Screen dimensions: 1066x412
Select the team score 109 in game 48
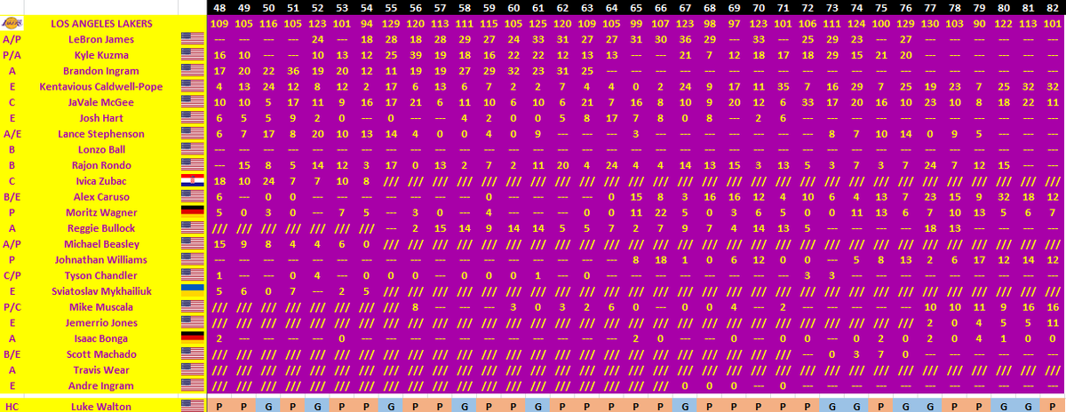219,24
